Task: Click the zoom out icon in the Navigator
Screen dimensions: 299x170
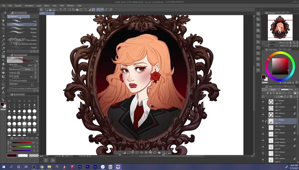Action: click(x=284, y=43)
